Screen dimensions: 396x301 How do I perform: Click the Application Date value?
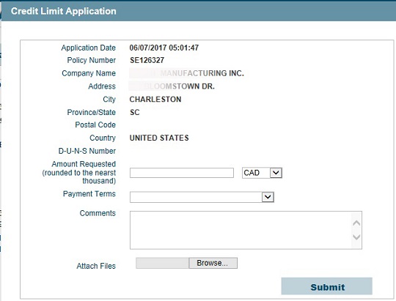click(x=164, y=48)
